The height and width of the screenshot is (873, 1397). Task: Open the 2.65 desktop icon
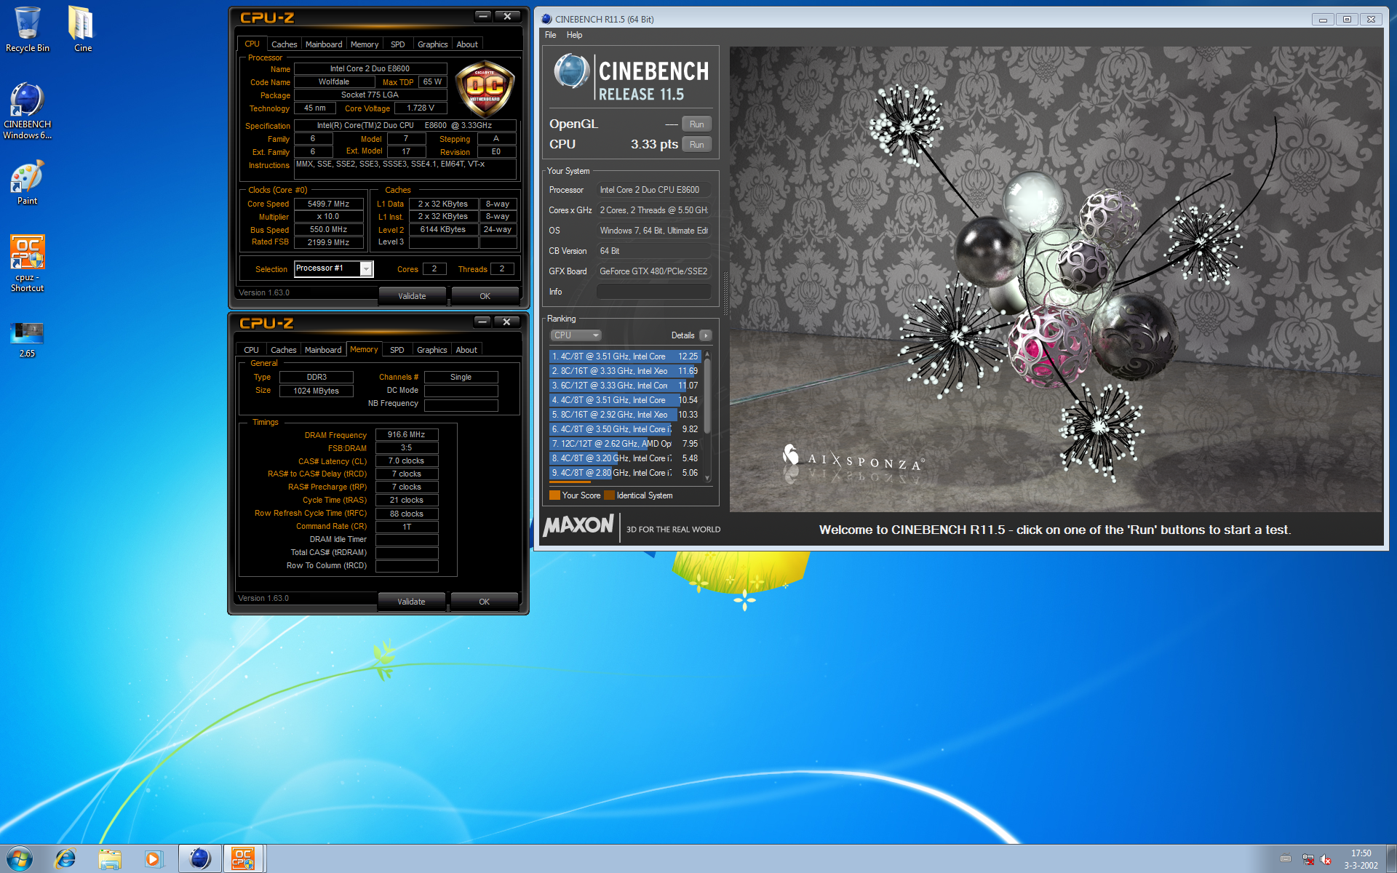click(x=27, y=340)
